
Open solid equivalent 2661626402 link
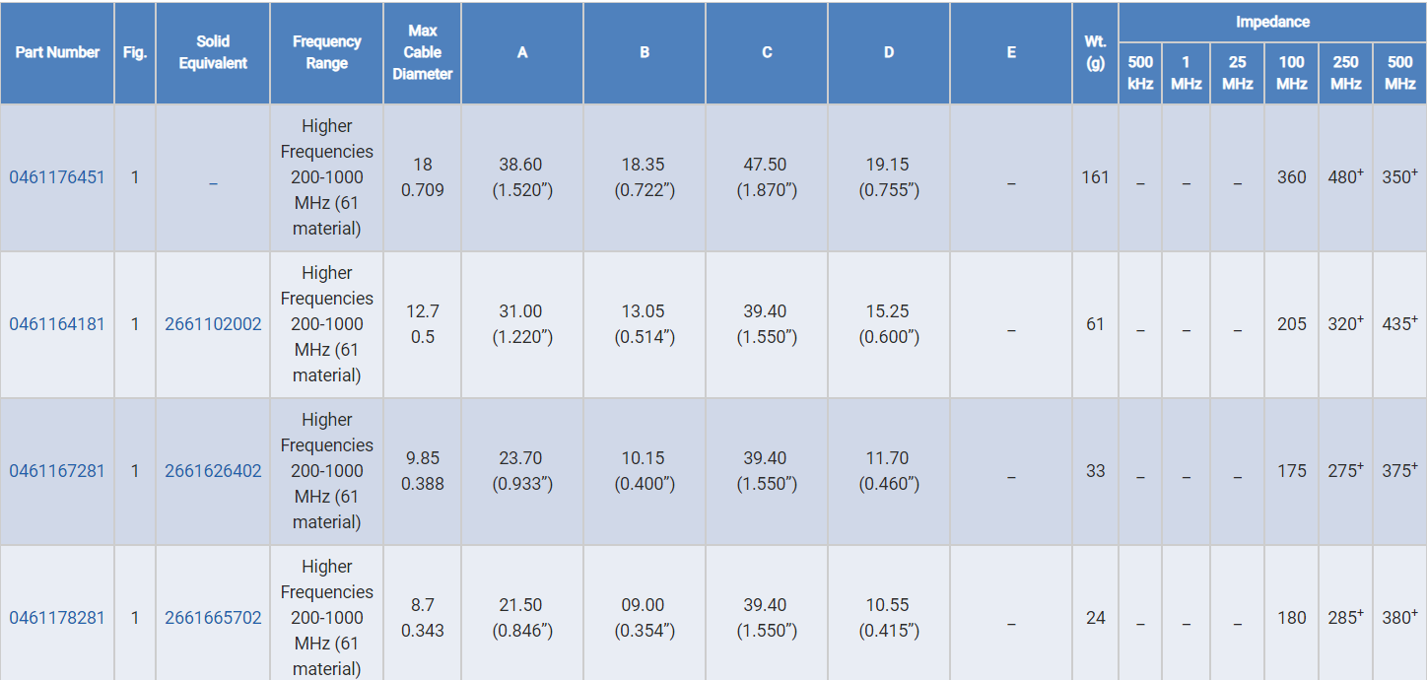[x=213, y=471]
